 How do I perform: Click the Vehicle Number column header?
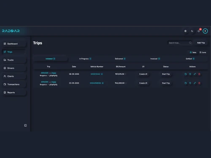[x=97, y=67]
